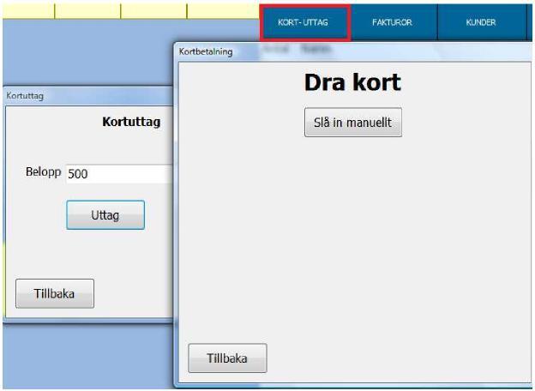Image resolution: width=535 pixels, height=391 pixels.
Task: Select the KUNDER tab
Action: 481,22
